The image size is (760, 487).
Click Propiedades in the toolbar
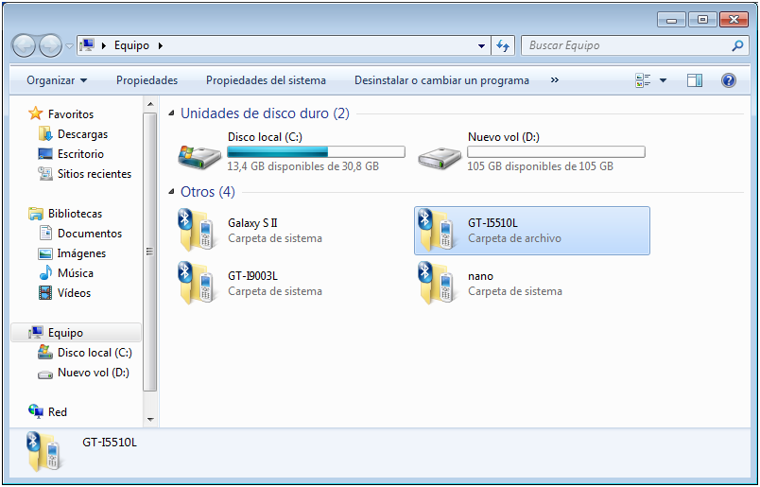coord(147,80)
